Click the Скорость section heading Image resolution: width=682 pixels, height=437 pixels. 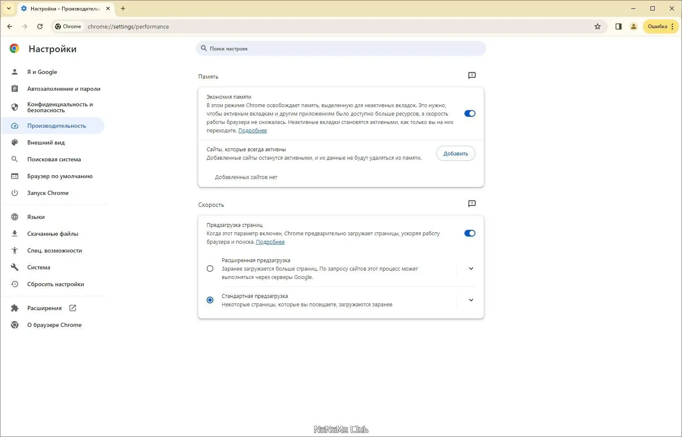coord(211,205)
